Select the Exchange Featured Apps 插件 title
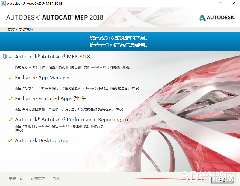 (x=50, y=98)
